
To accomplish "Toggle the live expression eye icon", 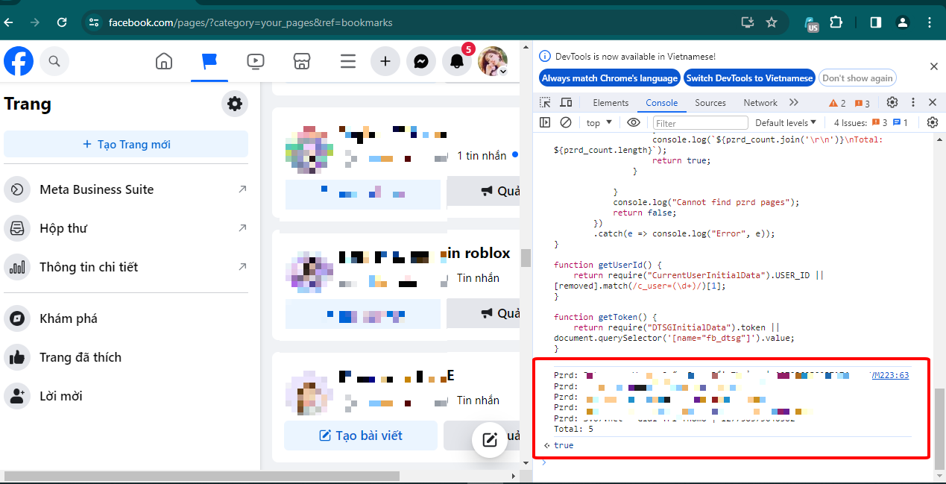I will coord(634,122).
